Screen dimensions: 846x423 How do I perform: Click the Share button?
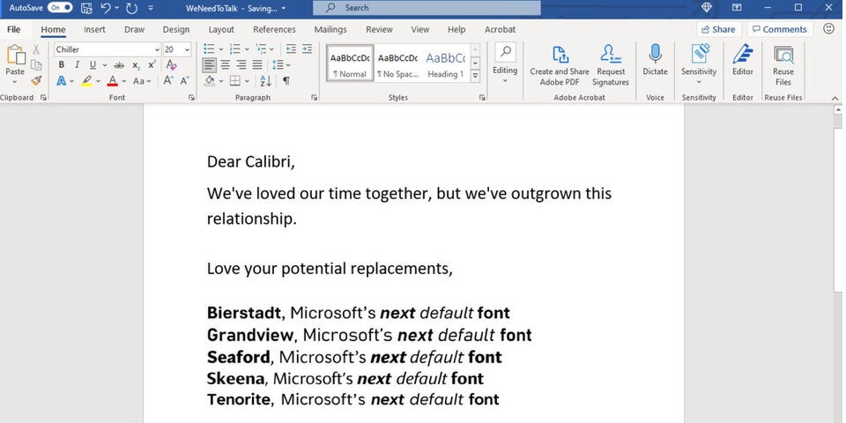pyautogui.click(x=719, y=29)
